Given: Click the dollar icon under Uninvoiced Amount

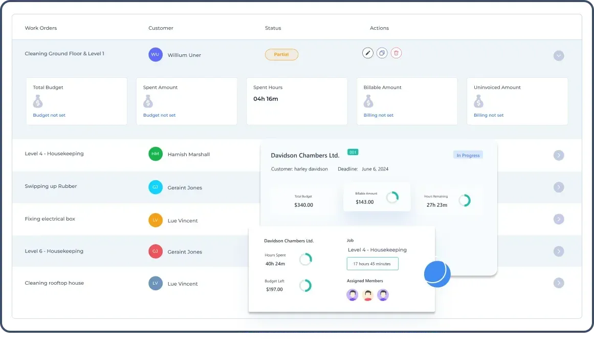Looking at the screenshot, I should [x=478, y=102].
